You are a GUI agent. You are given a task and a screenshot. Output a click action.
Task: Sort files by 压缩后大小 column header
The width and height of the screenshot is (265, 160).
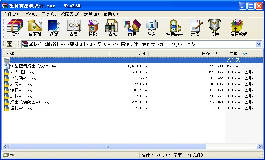pos(187,53)
